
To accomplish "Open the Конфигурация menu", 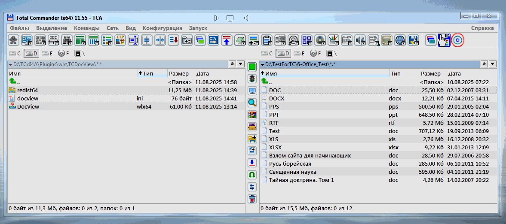I will 163,28.
